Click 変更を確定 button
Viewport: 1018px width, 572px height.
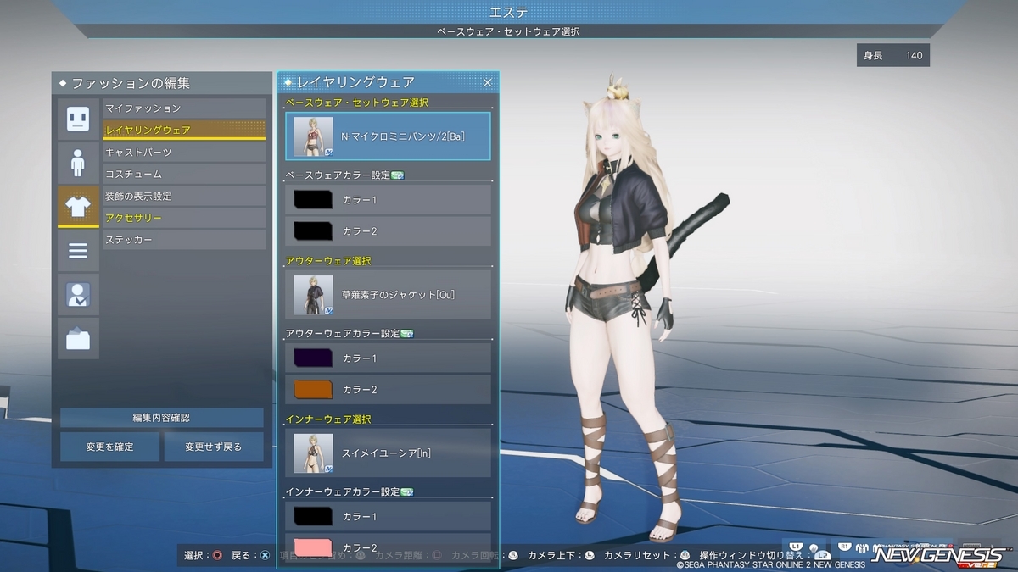click(x=109, y=447)
